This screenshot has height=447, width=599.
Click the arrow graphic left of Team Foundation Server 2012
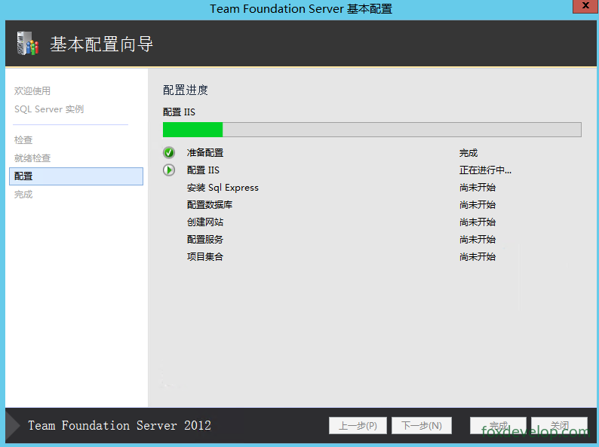(13, 426)
